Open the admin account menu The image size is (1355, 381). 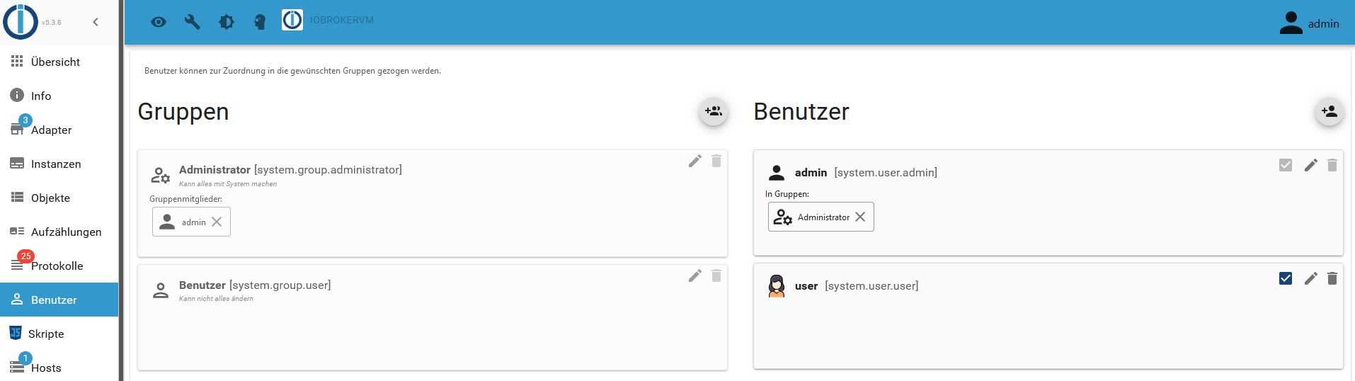pos(1309,23)
